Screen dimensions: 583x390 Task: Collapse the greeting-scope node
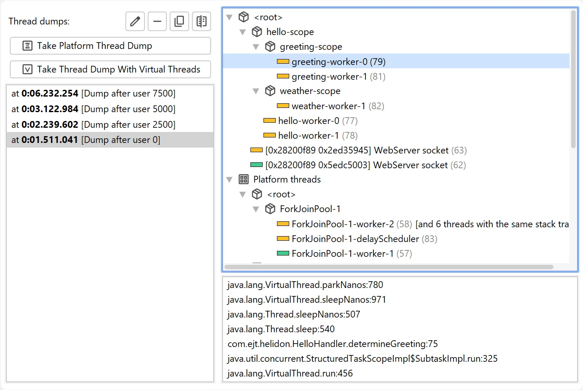click(x=256, y=47)
